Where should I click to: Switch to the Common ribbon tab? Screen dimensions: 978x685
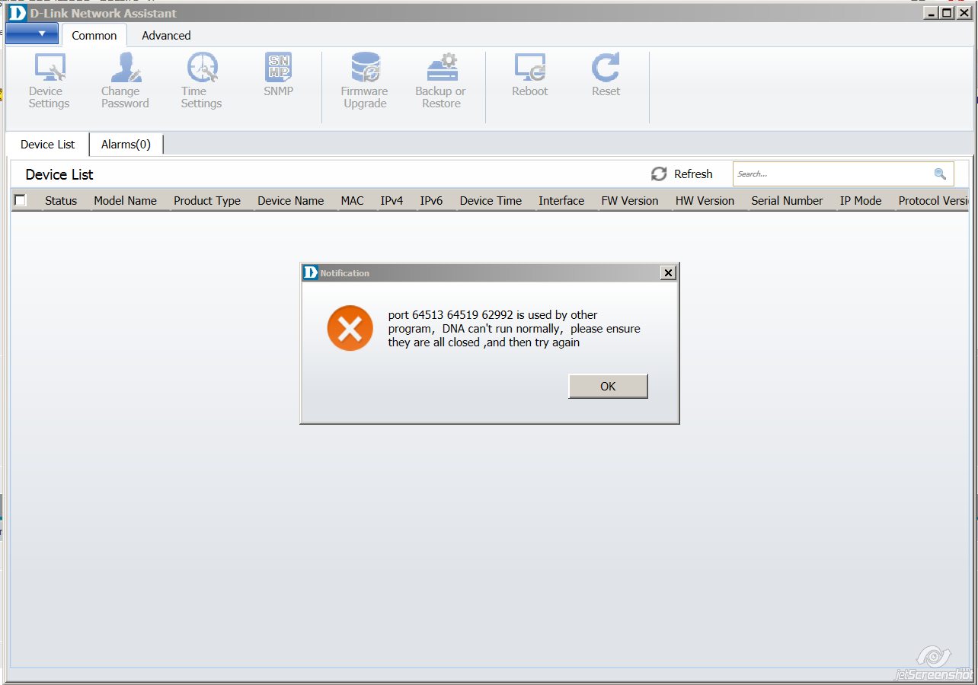click(x=94, y=35)
